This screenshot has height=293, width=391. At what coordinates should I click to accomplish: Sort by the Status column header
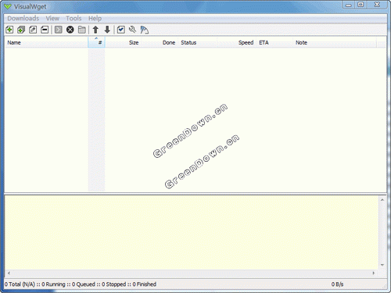point(198,42)
